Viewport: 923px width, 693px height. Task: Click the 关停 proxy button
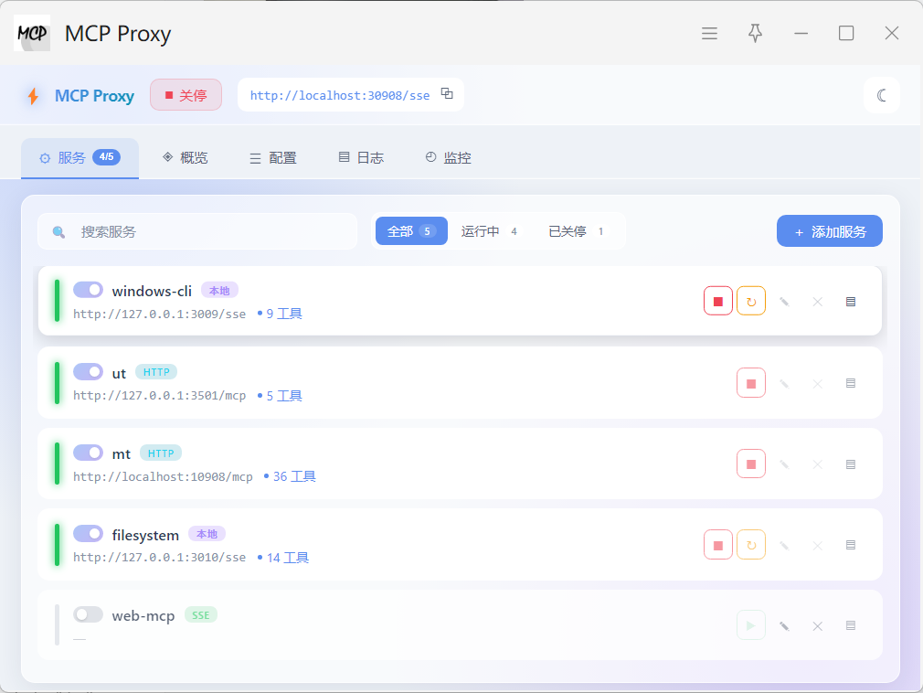[186, 95]
